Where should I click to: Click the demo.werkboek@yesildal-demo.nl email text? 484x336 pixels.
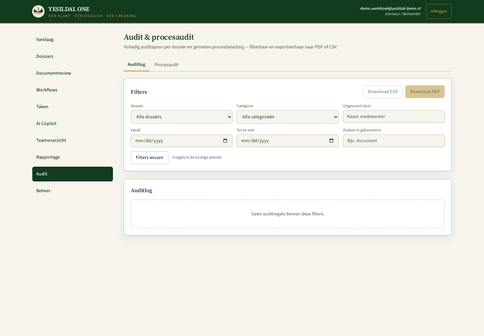click(x=391, y=8)
